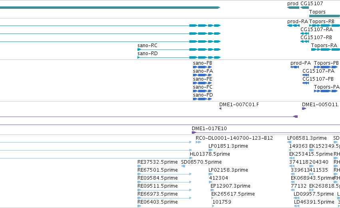Select the 412304 EST label
Screen dimensions: 340x208
pos(219,178)
